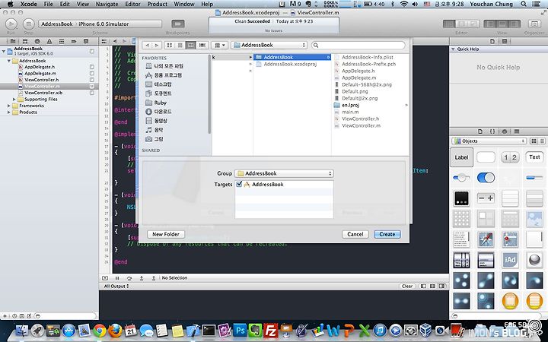Image resolution: width=548 pixels, height=342 pixels.
Task: Go back in file dialog navigation
Action: (x=148, y=46)
